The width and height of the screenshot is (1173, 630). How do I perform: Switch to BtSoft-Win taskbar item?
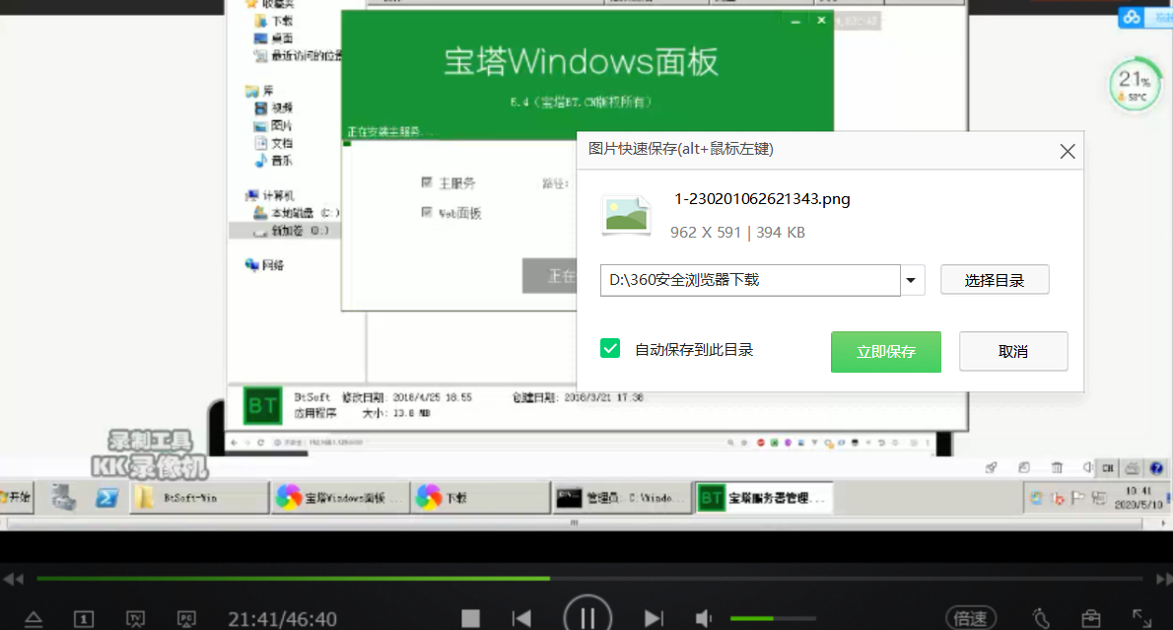[x=200, y=498]
